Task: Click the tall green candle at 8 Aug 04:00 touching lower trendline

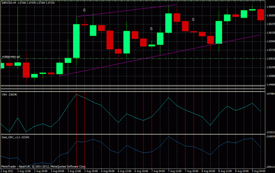Action: (x=219, y=32)
